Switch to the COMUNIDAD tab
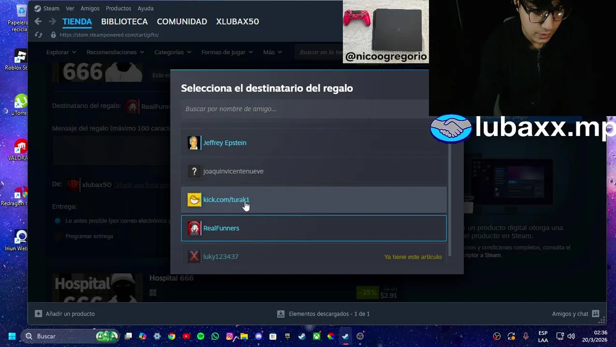The height and width of the screenshot is (347, 616). pyautogui.click(x=182, y=22)
